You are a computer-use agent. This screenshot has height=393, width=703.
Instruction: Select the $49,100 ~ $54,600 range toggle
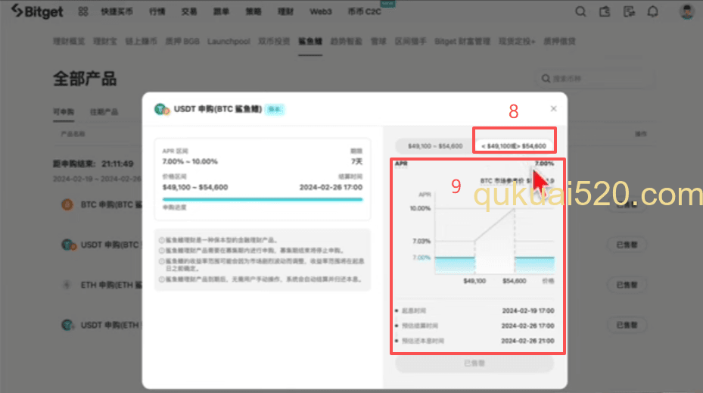tap(435, 146)
